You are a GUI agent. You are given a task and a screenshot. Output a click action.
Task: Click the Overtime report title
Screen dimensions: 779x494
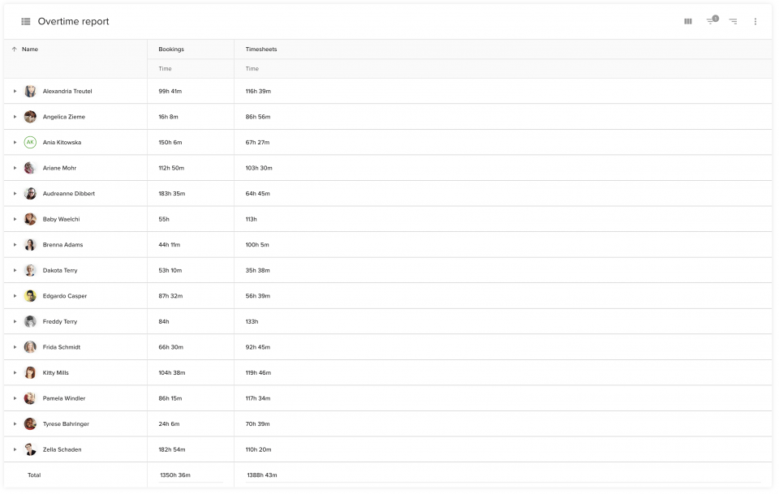point(74,21)
